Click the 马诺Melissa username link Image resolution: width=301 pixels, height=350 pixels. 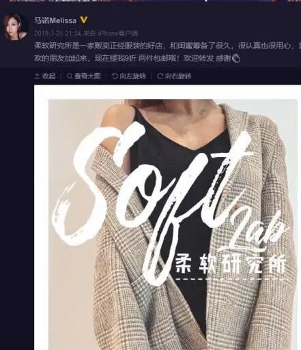point(55,20)
